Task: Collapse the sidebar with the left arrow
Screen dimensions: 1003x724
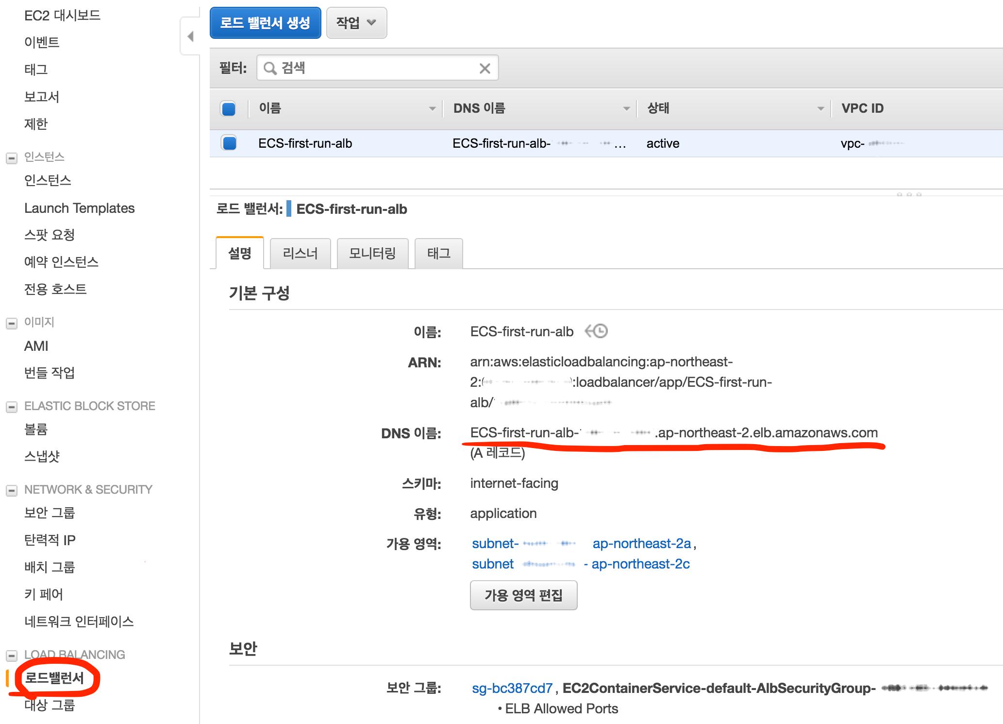Action: coord(190,36)
